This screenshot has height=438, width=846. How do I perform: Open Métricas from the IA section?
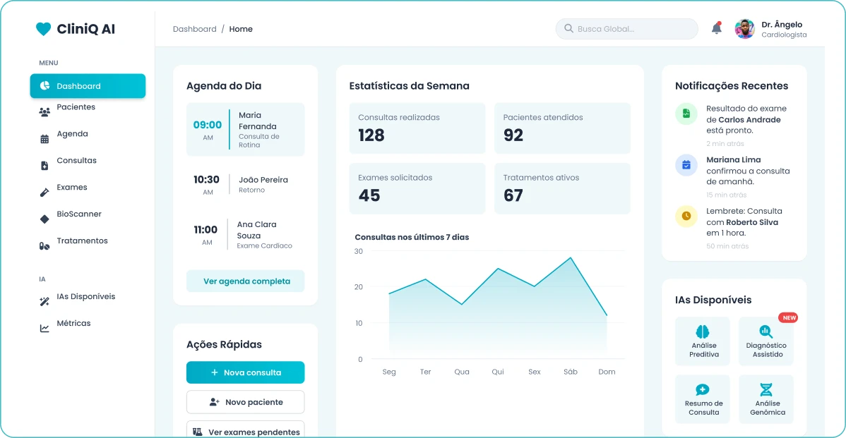[73, 324]
